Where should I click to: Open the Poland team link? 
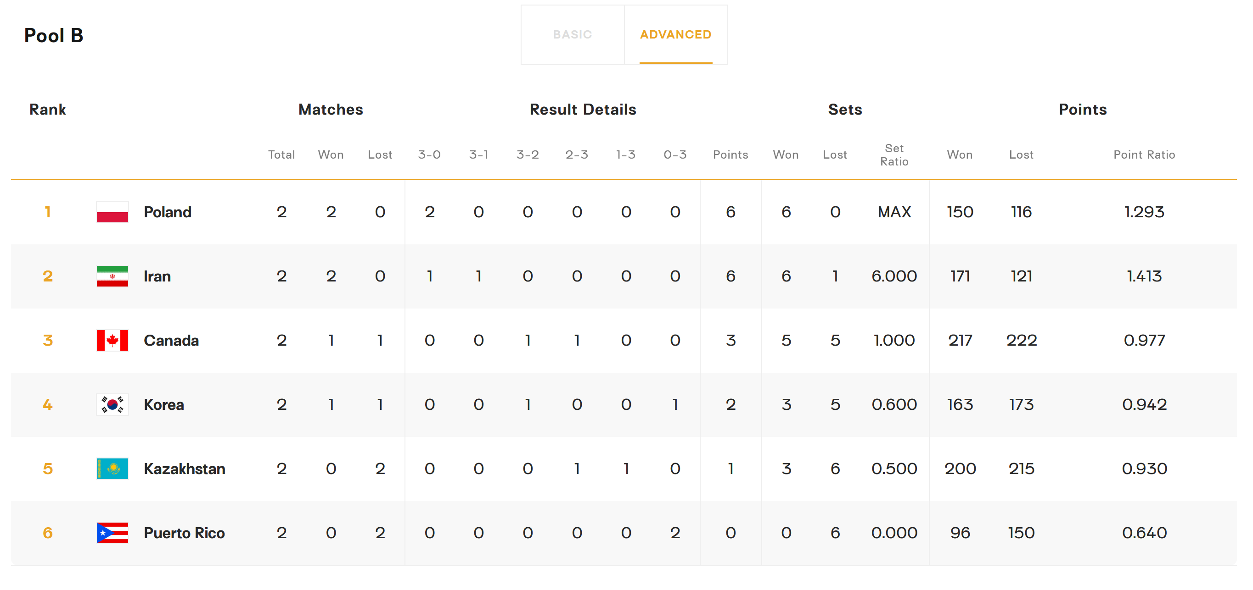[x=167, y=212]
